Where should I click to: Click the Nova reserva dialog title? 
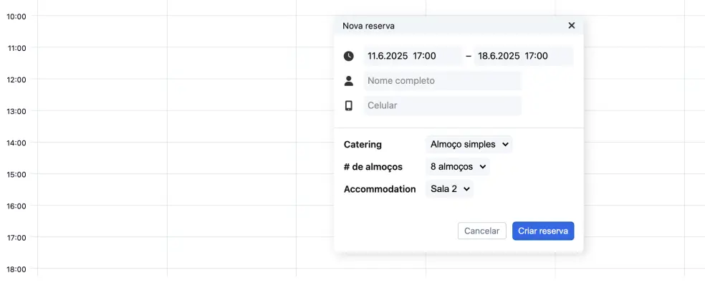point(369,26)
